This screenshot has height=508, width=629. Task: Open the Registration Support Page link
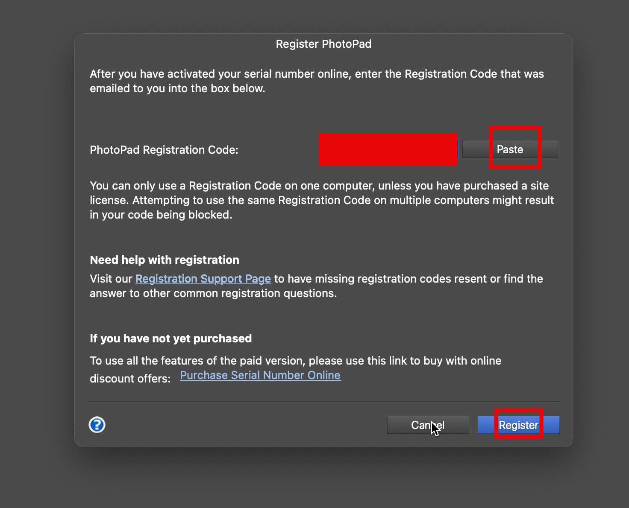tap(203, 279)
